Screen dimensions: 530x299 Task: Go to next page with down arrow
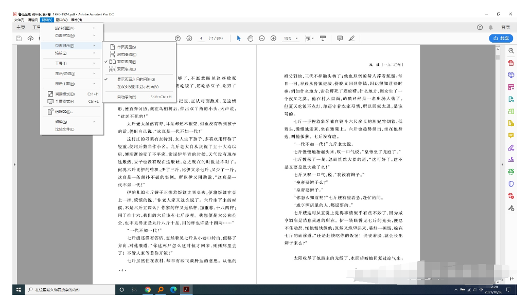click(x=189, y=39)
